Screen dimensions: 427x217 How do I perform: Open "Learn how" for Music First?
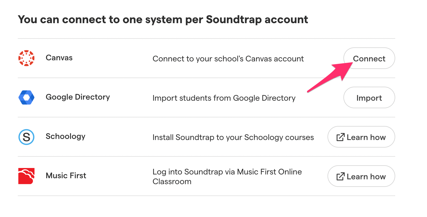pyautogui.click(x=361, y=176)
